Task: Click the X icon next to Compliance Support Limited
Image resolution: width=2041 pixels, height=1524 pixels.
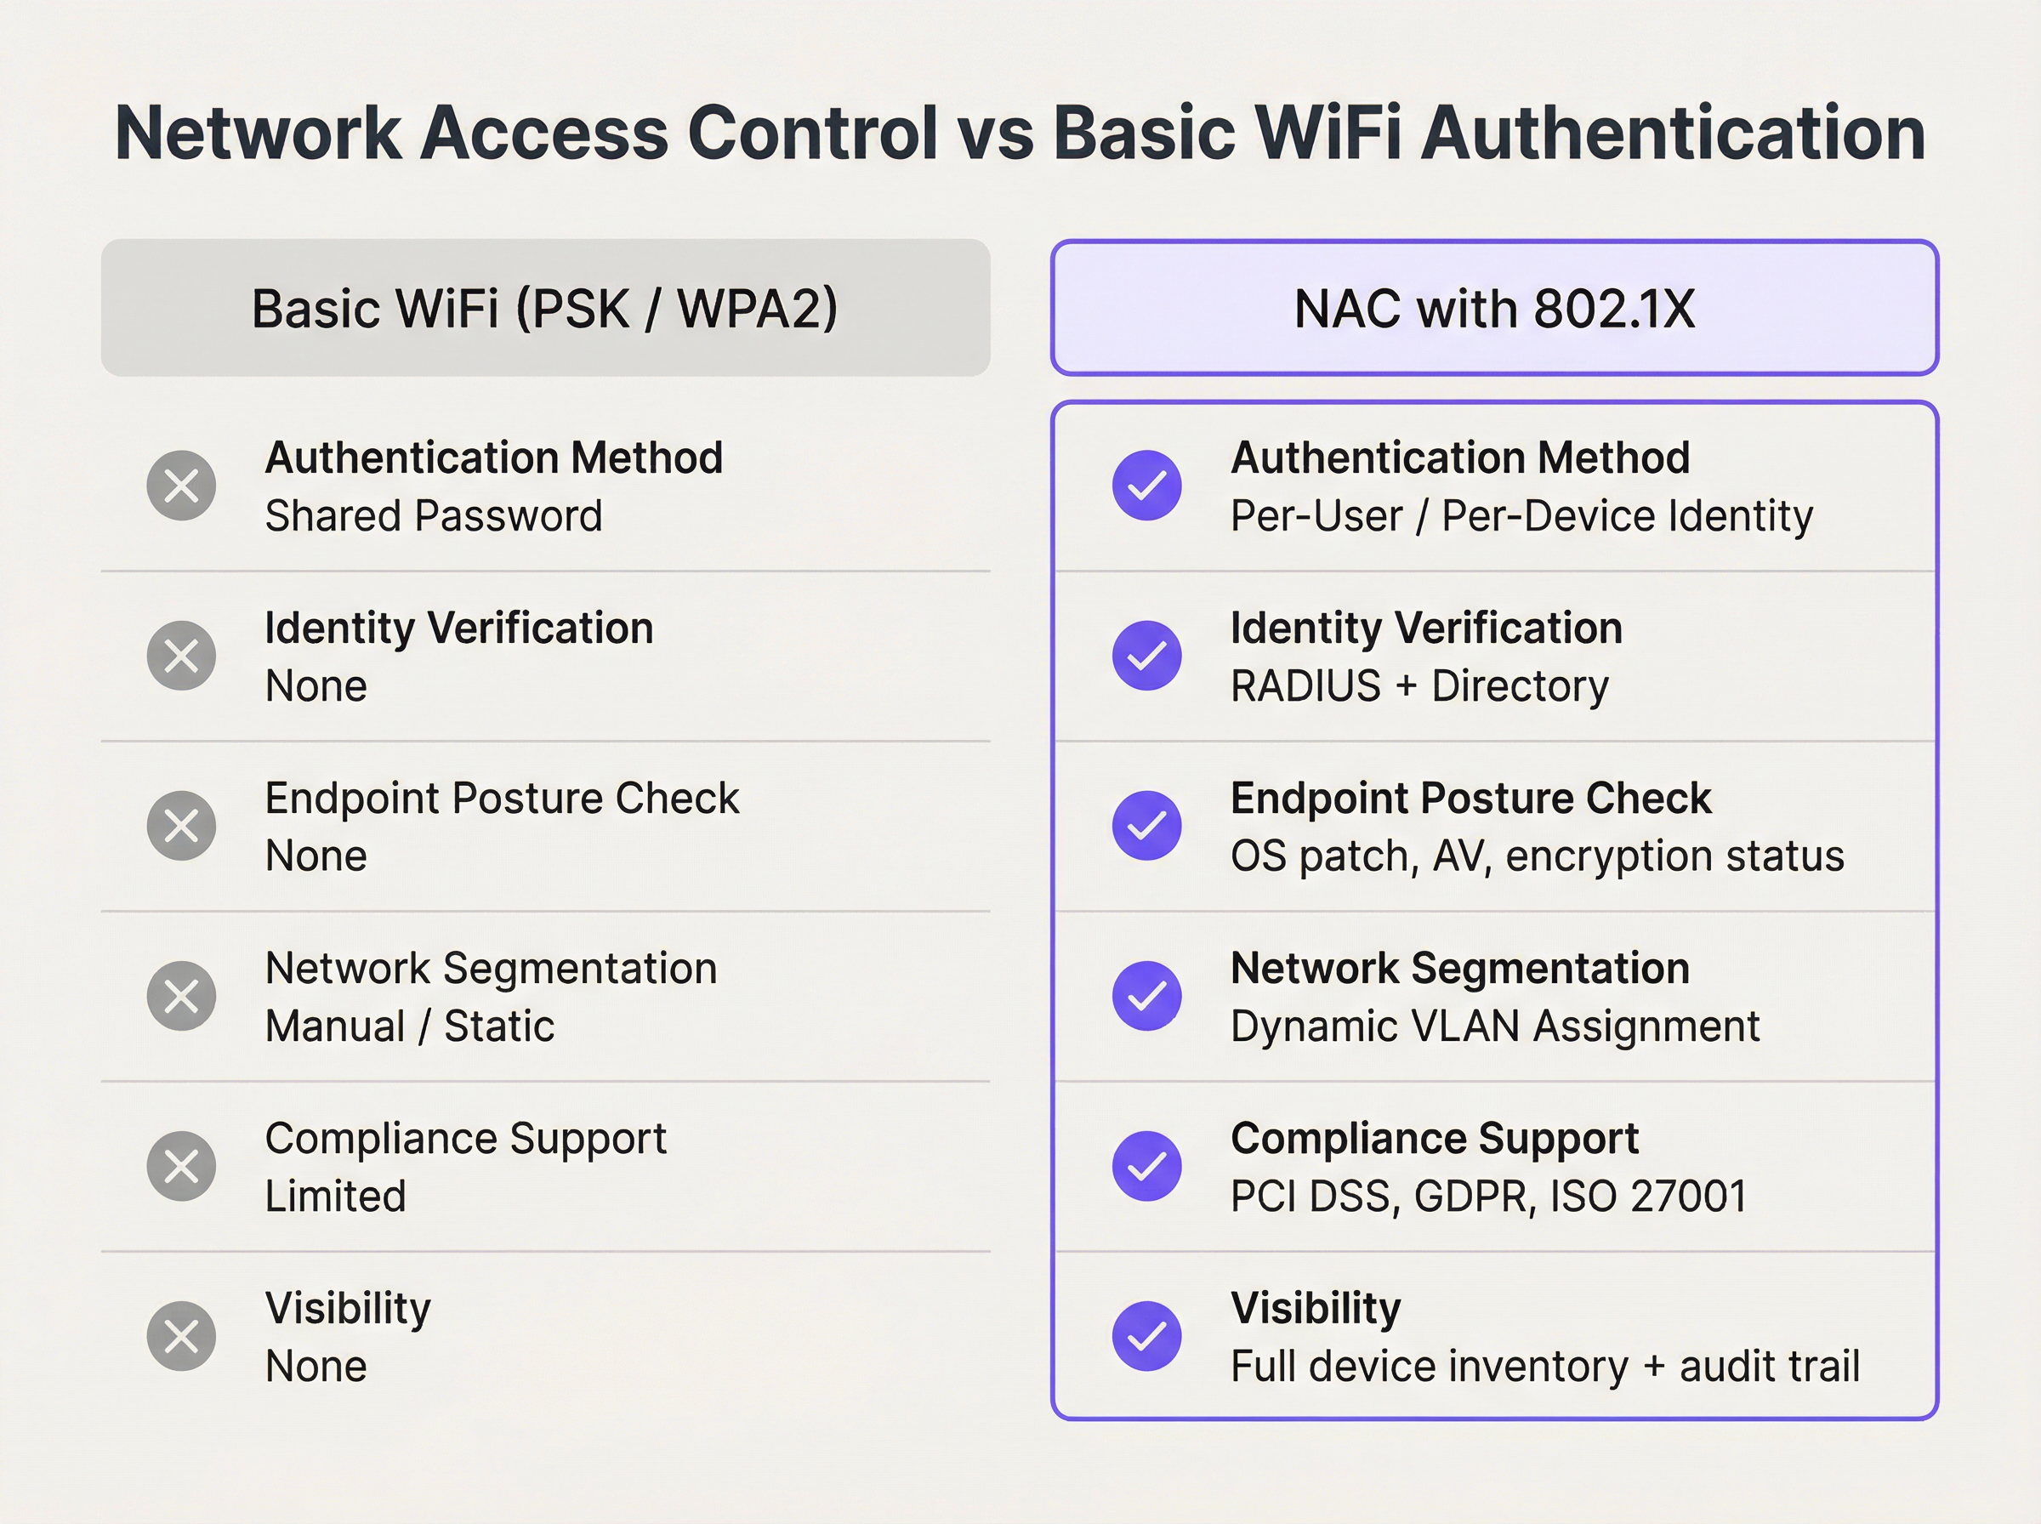Action: tap(182, 1166)
